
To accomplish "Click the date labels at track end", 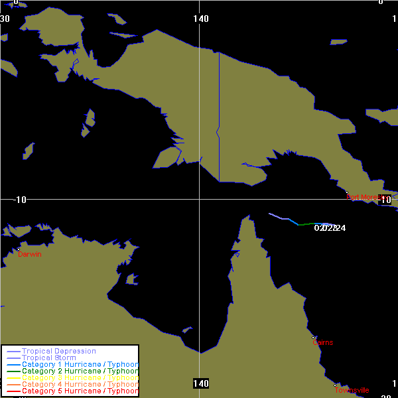I will (330, 228).
